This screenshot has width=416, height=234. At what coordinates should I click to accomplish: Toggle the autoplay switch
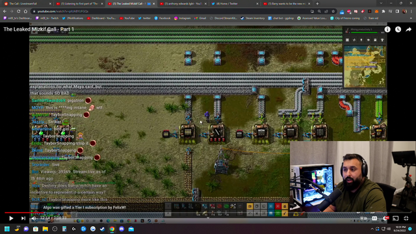point(364,218)
